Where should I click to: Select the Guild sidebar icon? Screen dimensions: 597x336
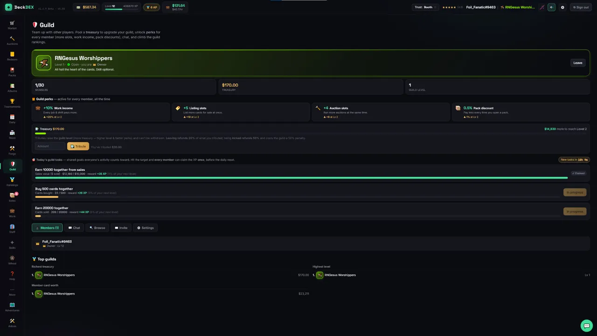click(x=12, y=166)
